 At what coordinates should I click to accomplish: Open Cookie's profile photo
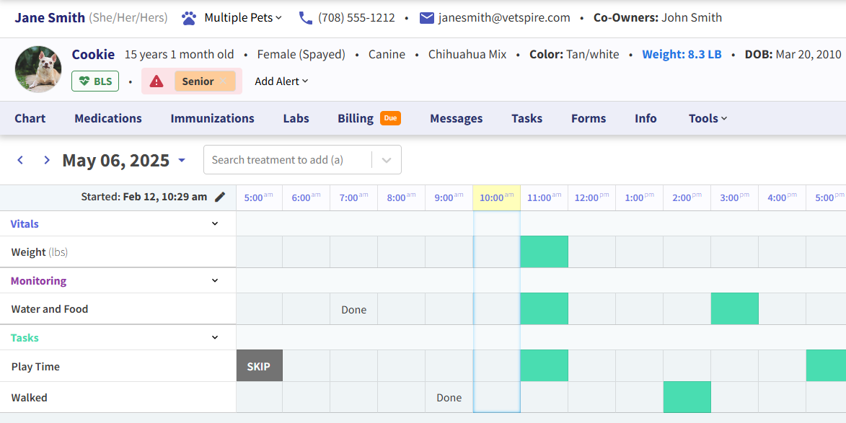click(38, 69)
